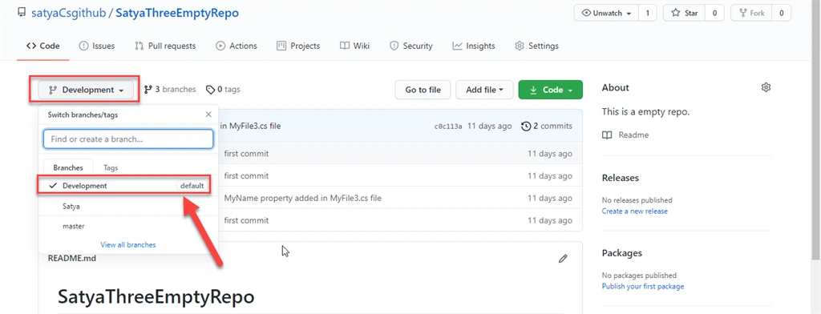Focus the Find or create a branch field
Viewport: 821px width, 314px height.
point(128,139)
